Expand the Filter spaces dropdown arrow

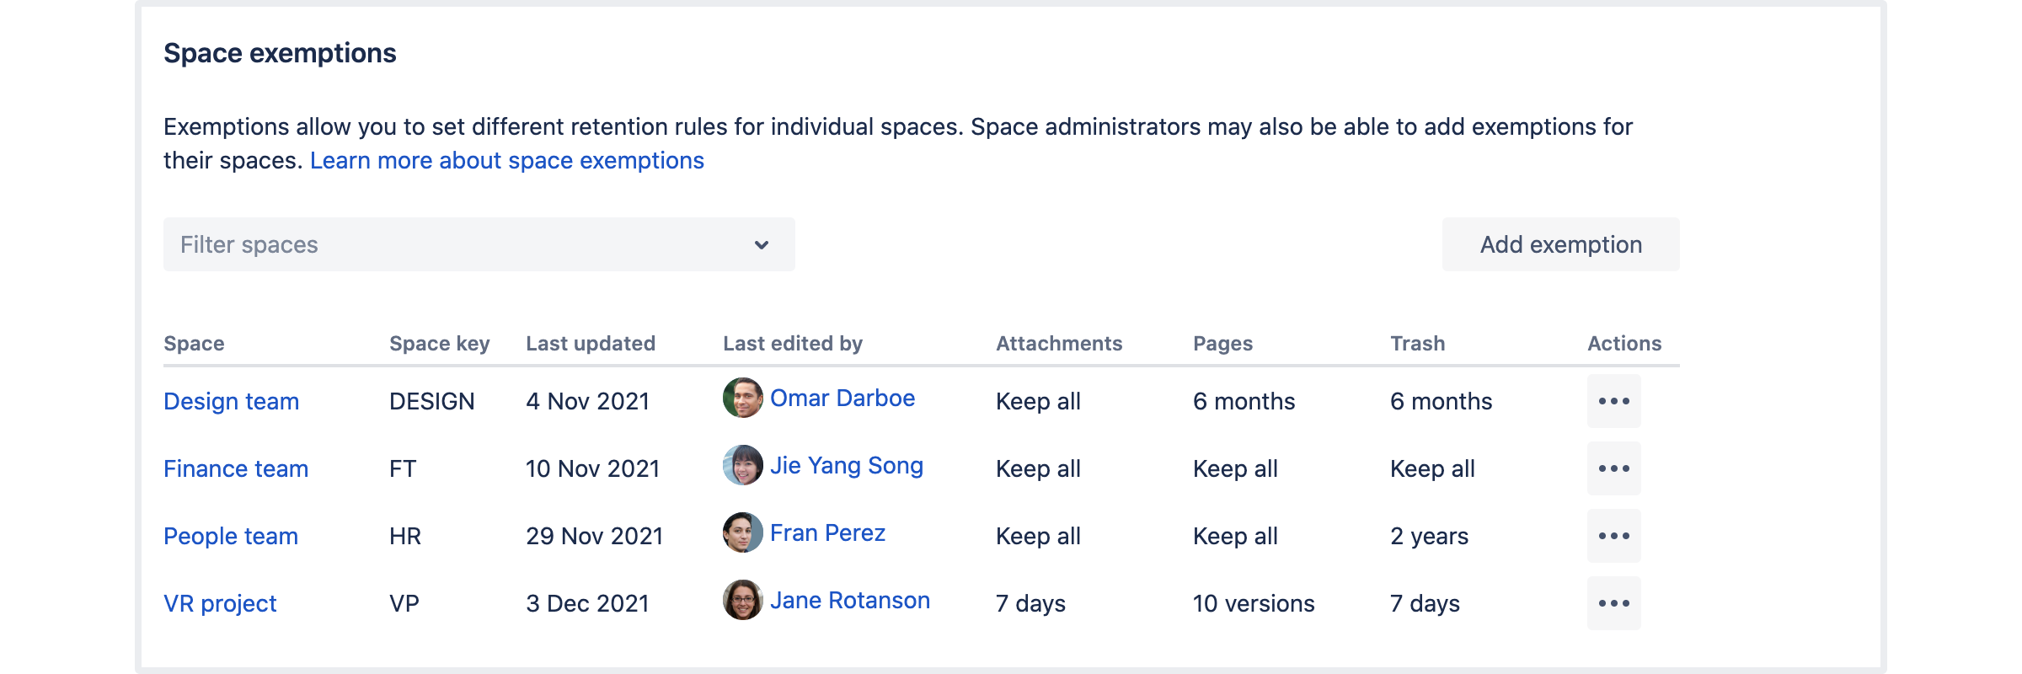click(762, 245)
